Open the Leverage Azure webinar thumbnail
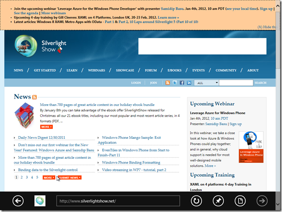 (x=251, y=147)
